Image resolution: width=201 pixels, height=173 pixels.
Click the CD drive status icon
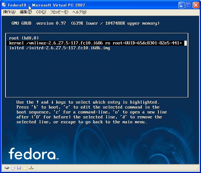13,168
